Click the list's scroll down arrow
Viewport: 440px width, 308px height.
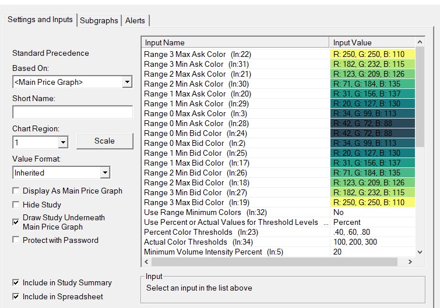pyautogui.click(x=420, y=252)
